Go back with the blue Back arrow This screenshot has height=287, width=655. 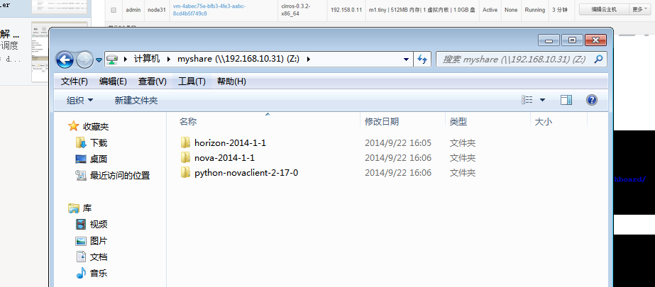coord(65,60)
